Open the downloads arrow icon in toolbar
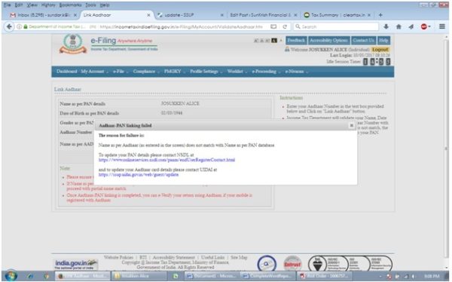Viewport: 452px width, 282px height. (386, 26)
